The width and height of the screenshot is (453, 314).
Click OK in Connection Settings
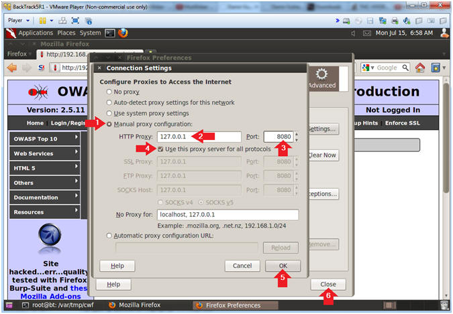283,266
